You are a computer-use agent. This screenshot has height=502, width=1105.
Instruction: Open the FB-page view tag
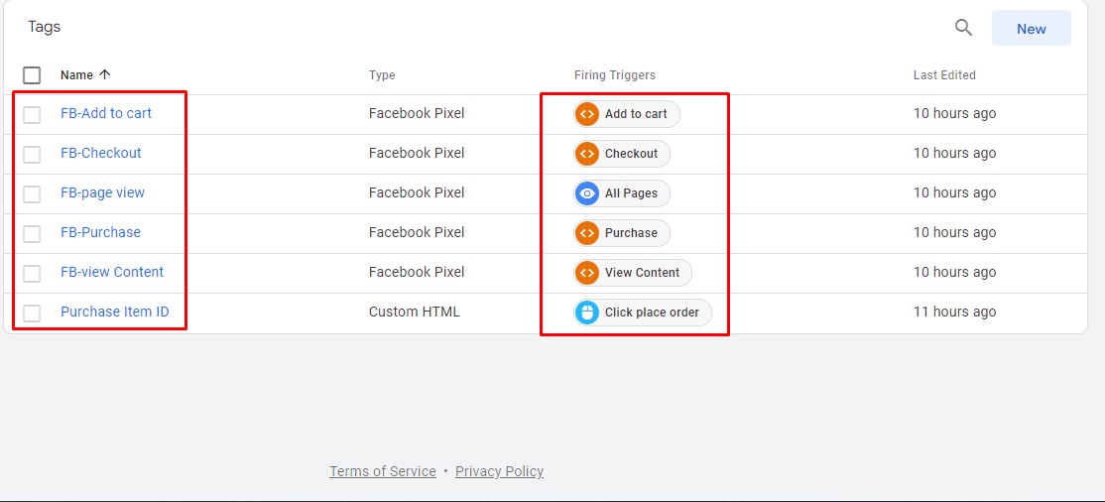coord(102,192)
